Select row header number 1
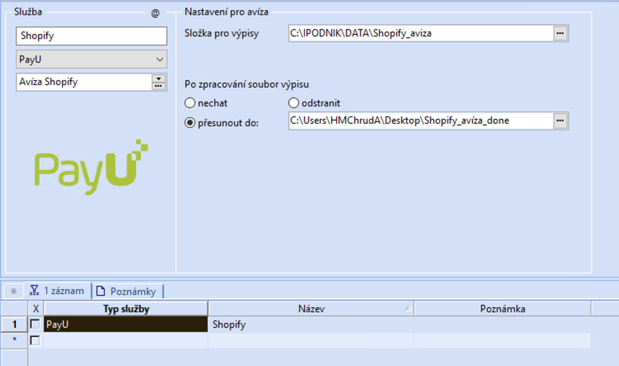The image size is (619, 366). [14, 324]
